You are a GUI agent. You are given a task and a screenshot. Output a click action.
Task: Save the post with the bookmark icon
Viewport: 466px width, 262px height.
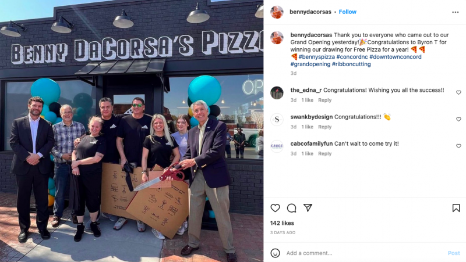click(456, 208)
